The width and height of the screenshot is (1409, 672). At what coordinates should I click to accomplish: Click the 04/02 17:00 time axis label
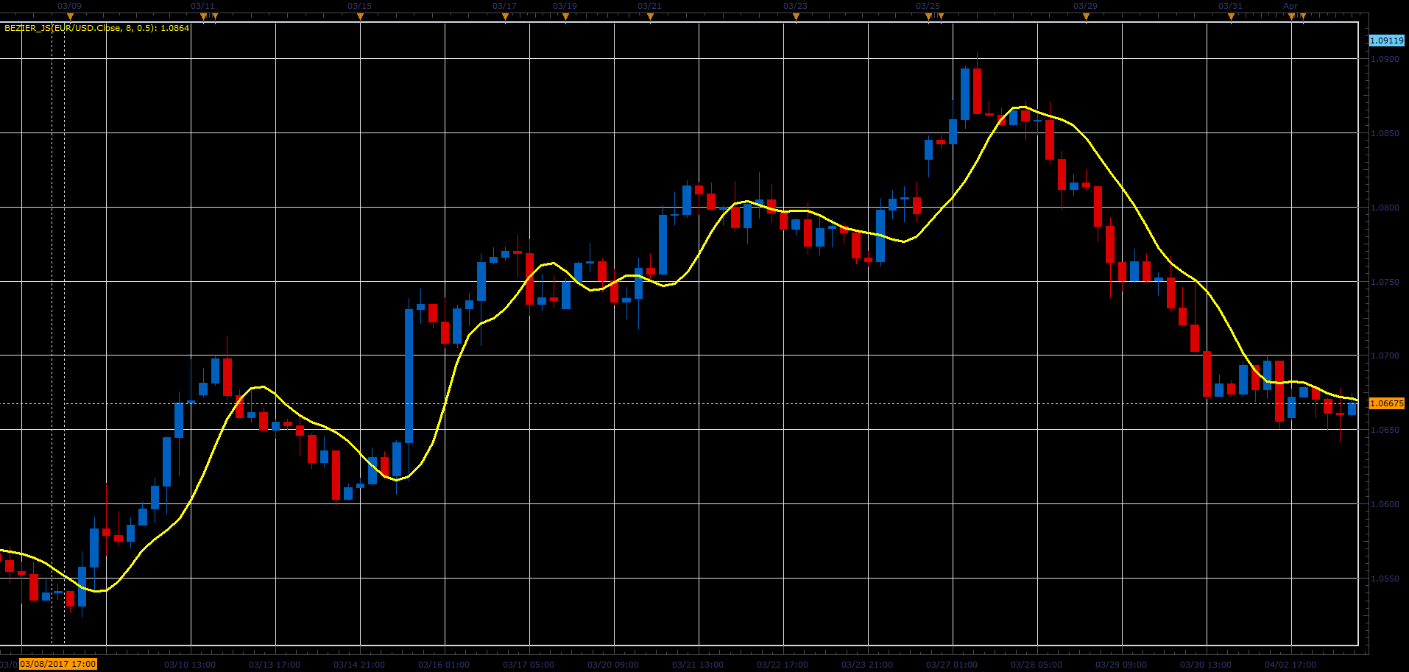1290,665
